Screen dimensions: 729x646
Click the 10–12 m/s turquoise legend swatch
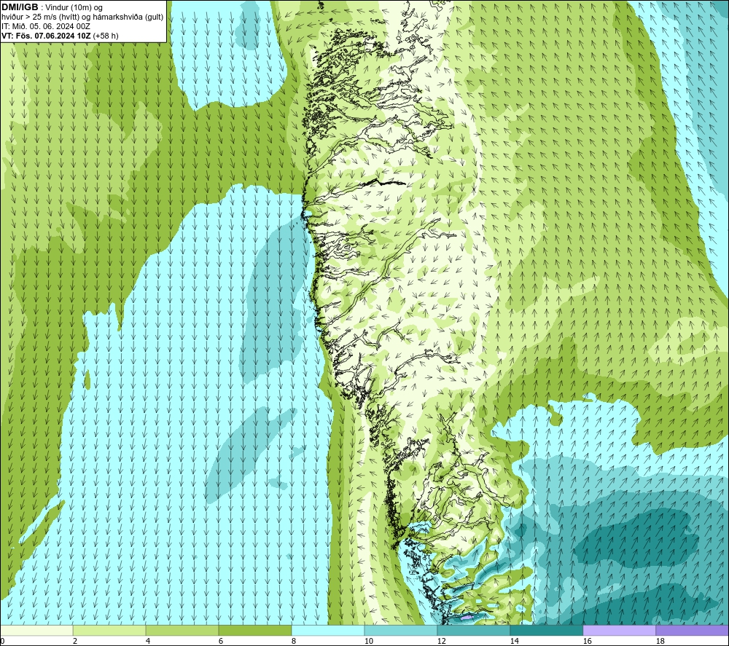coord(401,630)
